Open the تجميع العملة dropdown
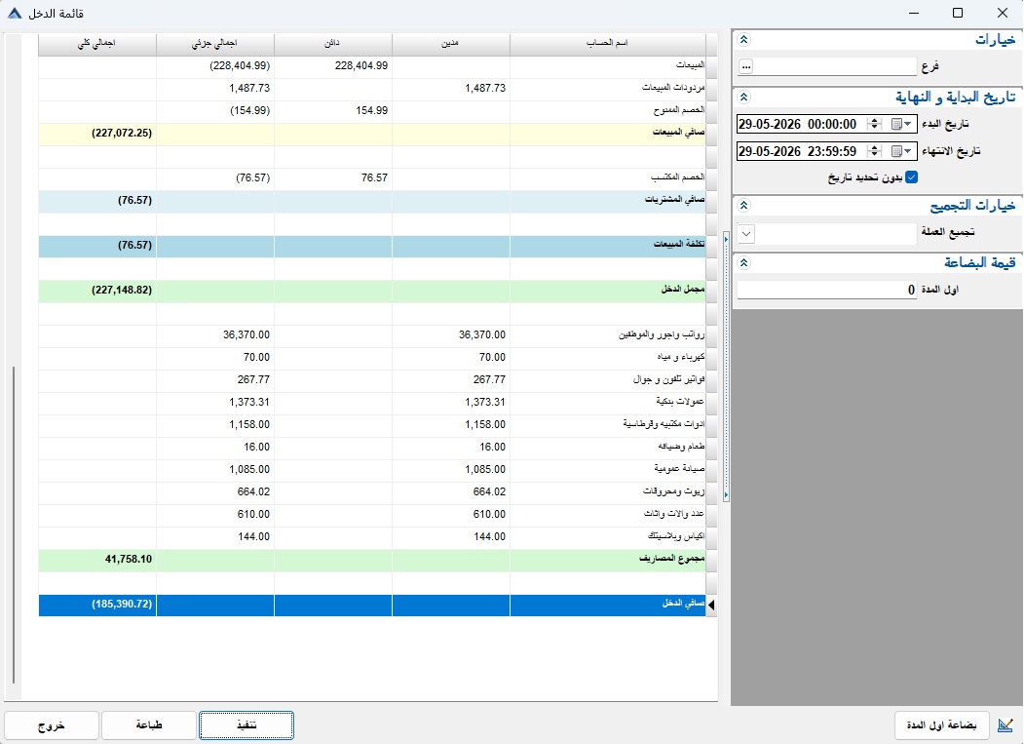The image size is (1024, 744). tap(746, 233)
